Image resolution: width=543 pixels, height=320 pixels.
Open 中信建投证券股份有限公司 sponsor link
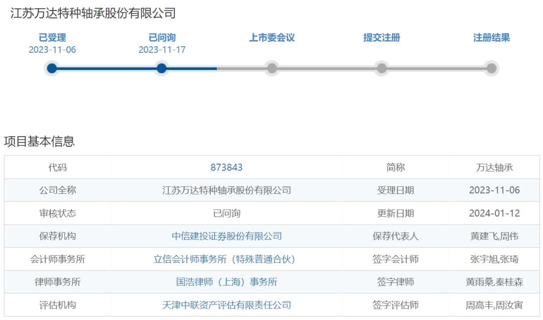[226, 236]
